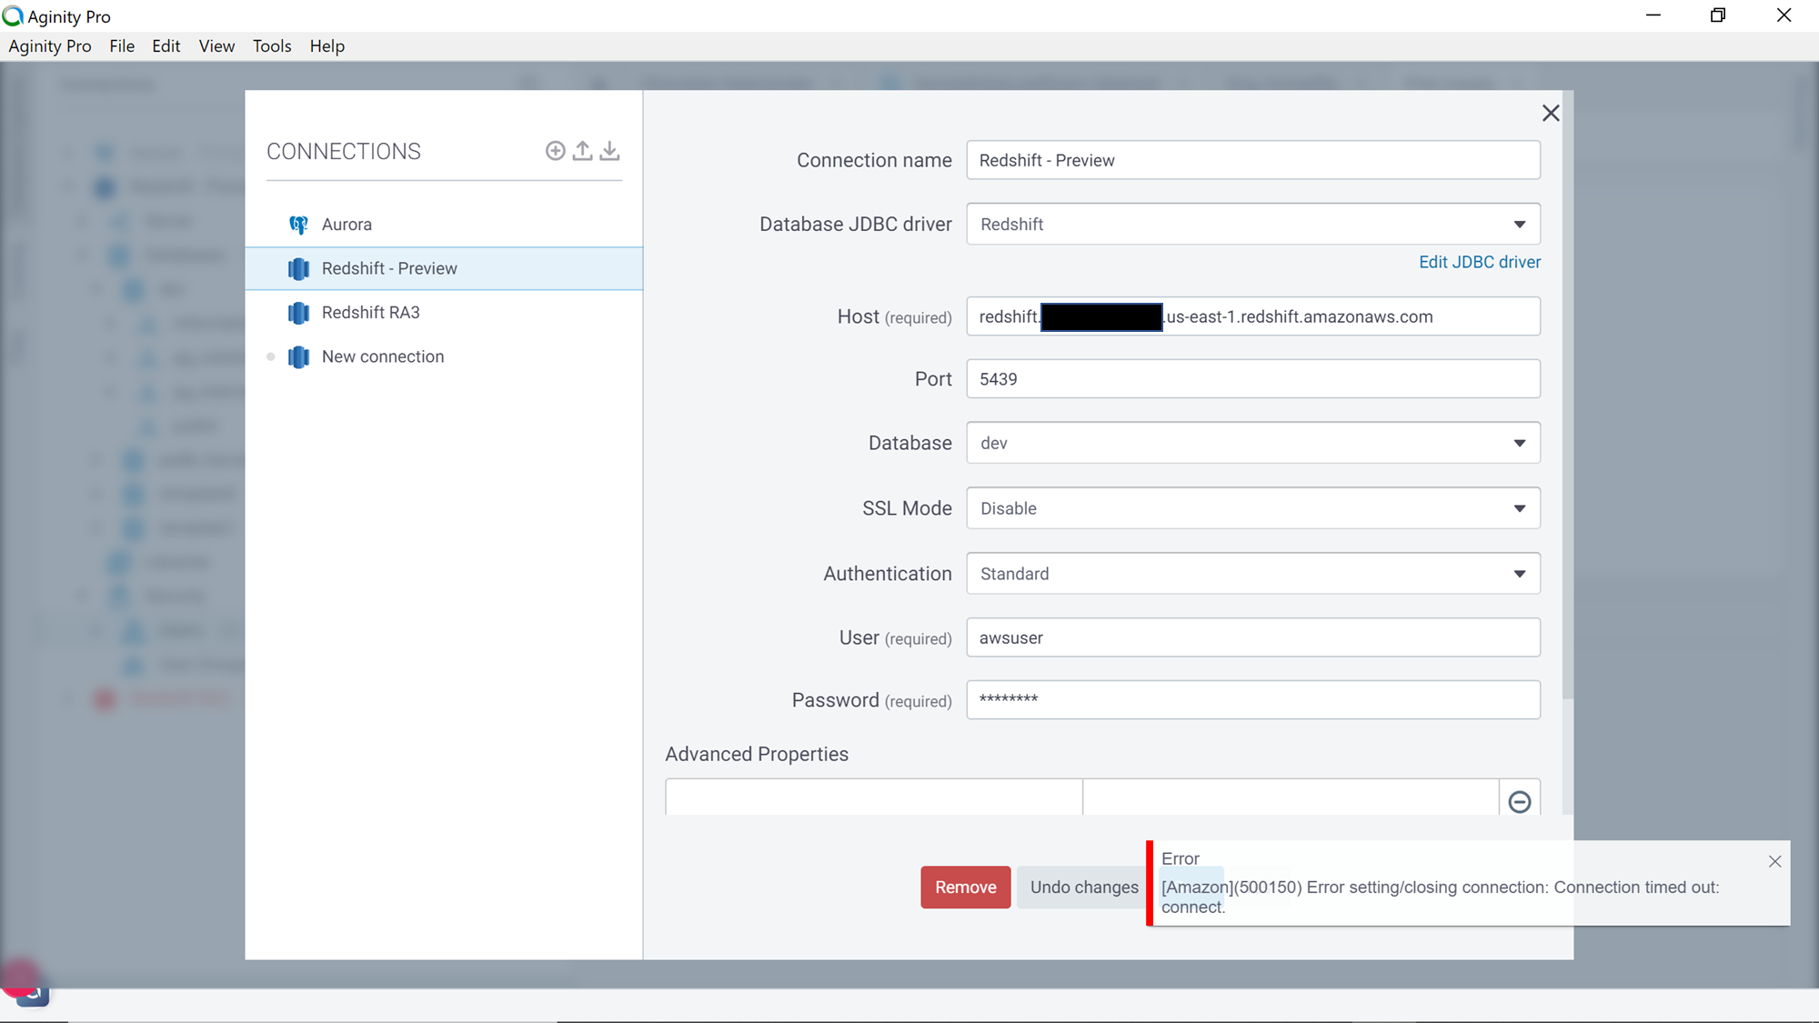The width and height of the screenshot is (1819, 1023).
Task: Click the Undo changes button
Action: pos(1083,887)
